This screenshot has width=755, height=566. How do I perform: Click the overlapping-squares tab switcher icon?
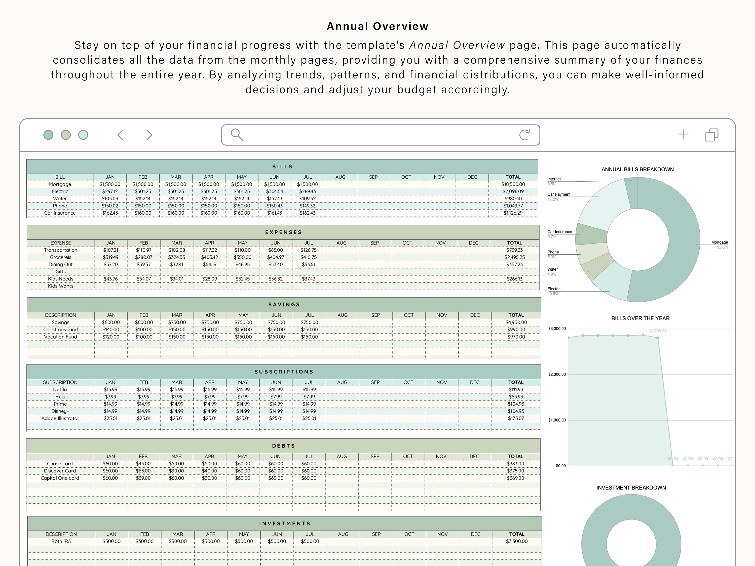[x=712, y=135]
